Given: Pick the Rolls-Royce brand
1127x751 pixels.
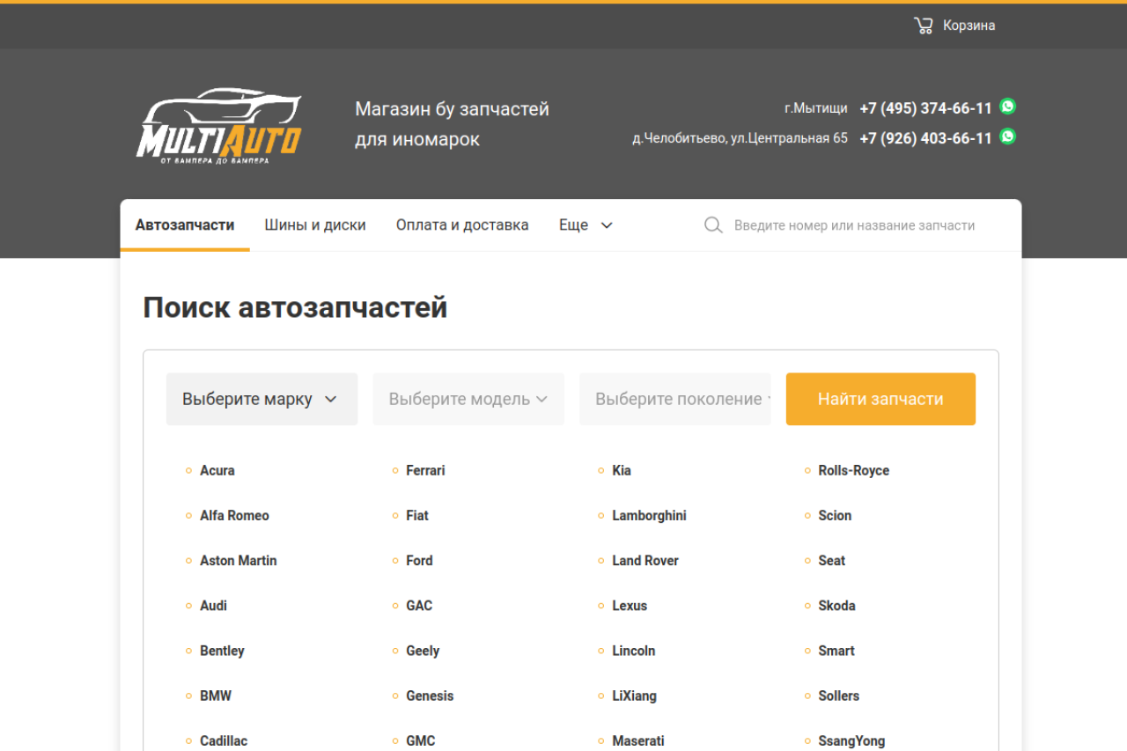Looking at the screenshot, I should tap(853, 471).
